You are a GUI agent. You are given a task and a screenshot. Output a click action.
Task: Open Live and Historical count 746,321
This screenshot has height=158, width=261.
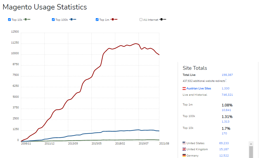click(227, 95)
